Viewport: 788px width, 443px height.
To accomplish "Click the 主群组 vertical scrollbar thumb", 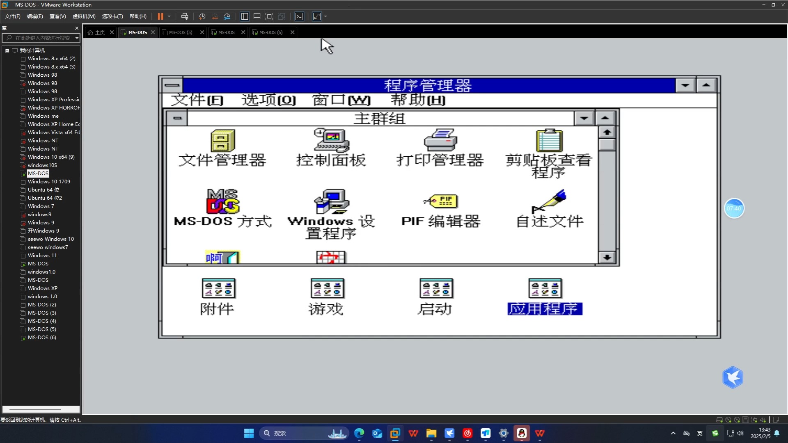I will tap(607, 145).
